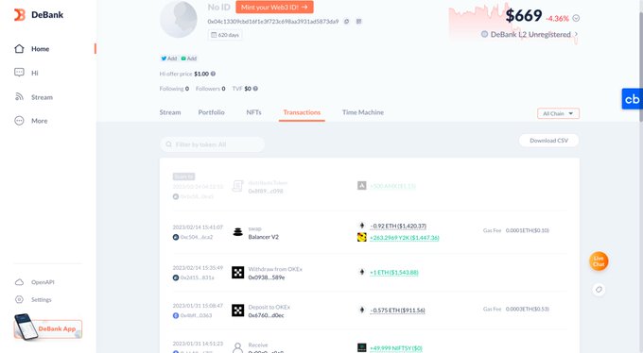Screen dimensions: 643x353
Task: Click Mint your Web3 ID button
Action: coord(274,7)
